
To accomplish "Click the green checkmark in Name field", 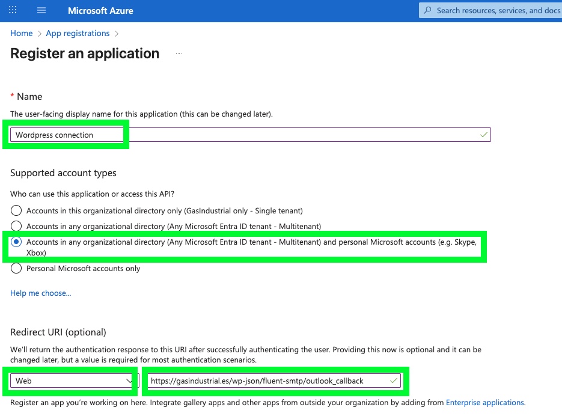I will [484, 135].
